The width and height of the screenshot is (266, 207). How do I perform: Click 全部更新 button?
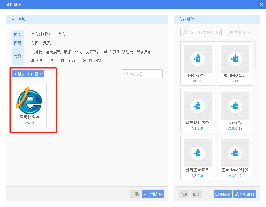click(223, 194)
